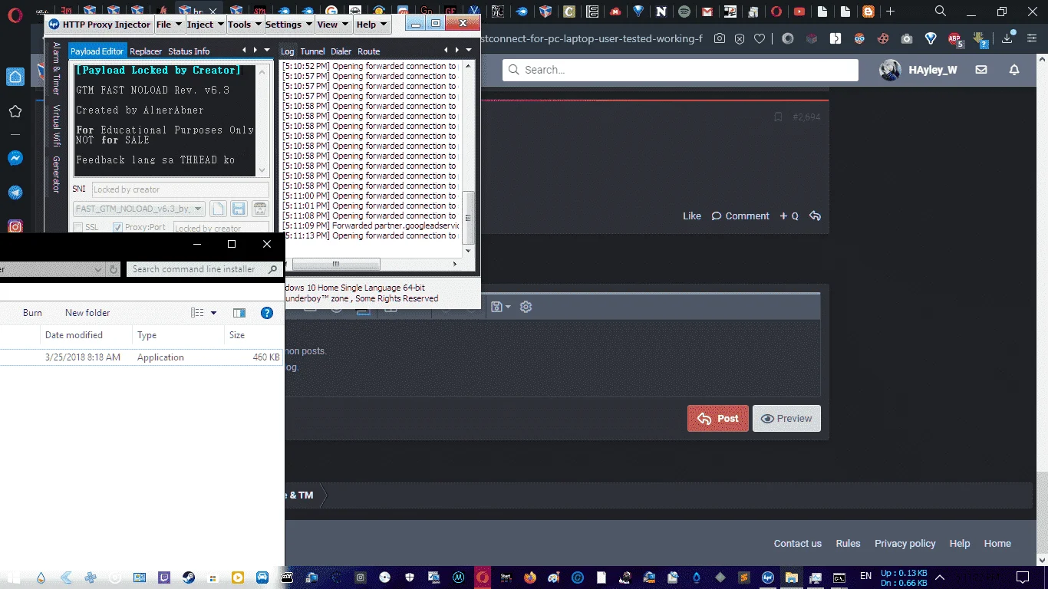The image size is (1048, 589).
Task: Click bookmark icon beside post #2,694
Action: pyautogui.click(x=778, y=117)
